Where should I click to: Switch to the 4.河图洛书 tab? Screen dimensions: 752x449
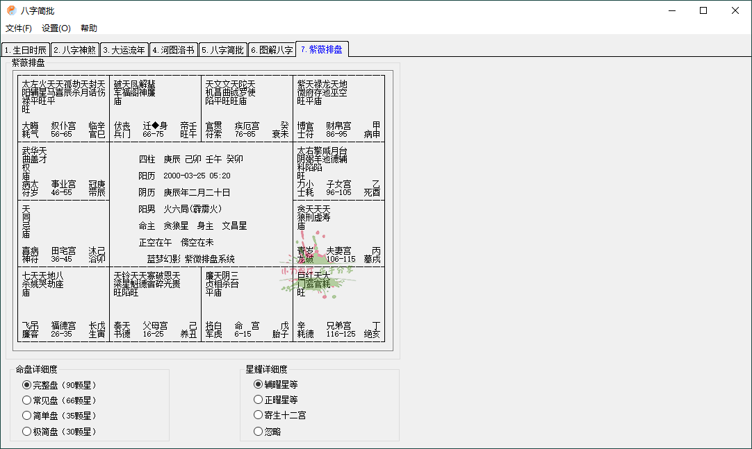click(173, 49)
